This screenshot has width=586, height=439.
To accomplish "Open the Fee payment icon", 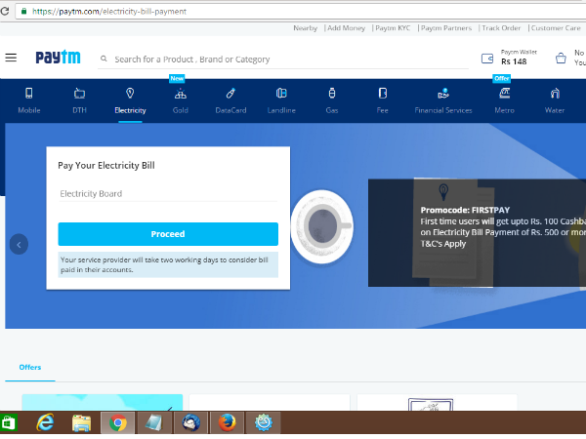I will tap(382, 94).
